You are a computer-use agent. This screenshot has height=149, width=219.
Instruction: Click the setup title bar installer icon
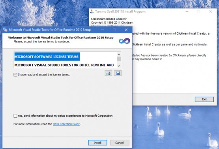click(x=5, y=29)
